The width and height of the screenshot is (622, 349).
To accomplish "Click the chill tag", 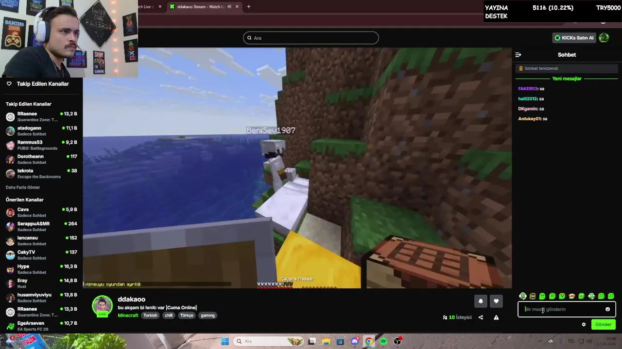I will pos(169,316).
